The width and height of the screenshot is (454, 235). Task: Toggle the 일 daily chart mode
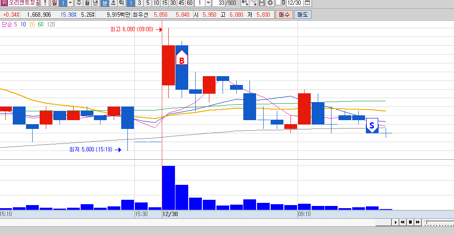[54, 3]
